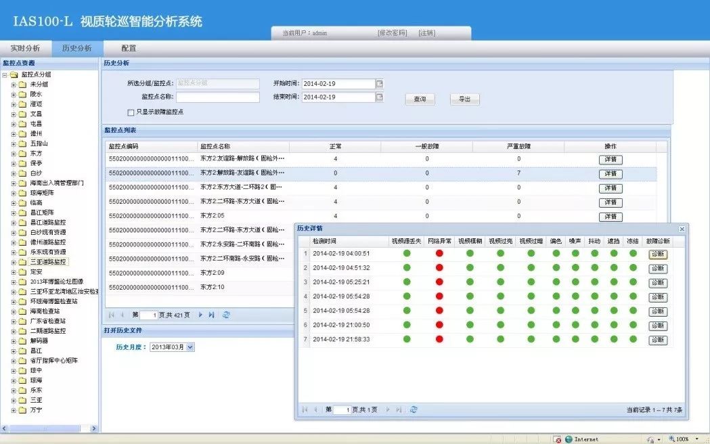Click green 冻结 dot for 05:25:21 row

(x=633, y=282)
